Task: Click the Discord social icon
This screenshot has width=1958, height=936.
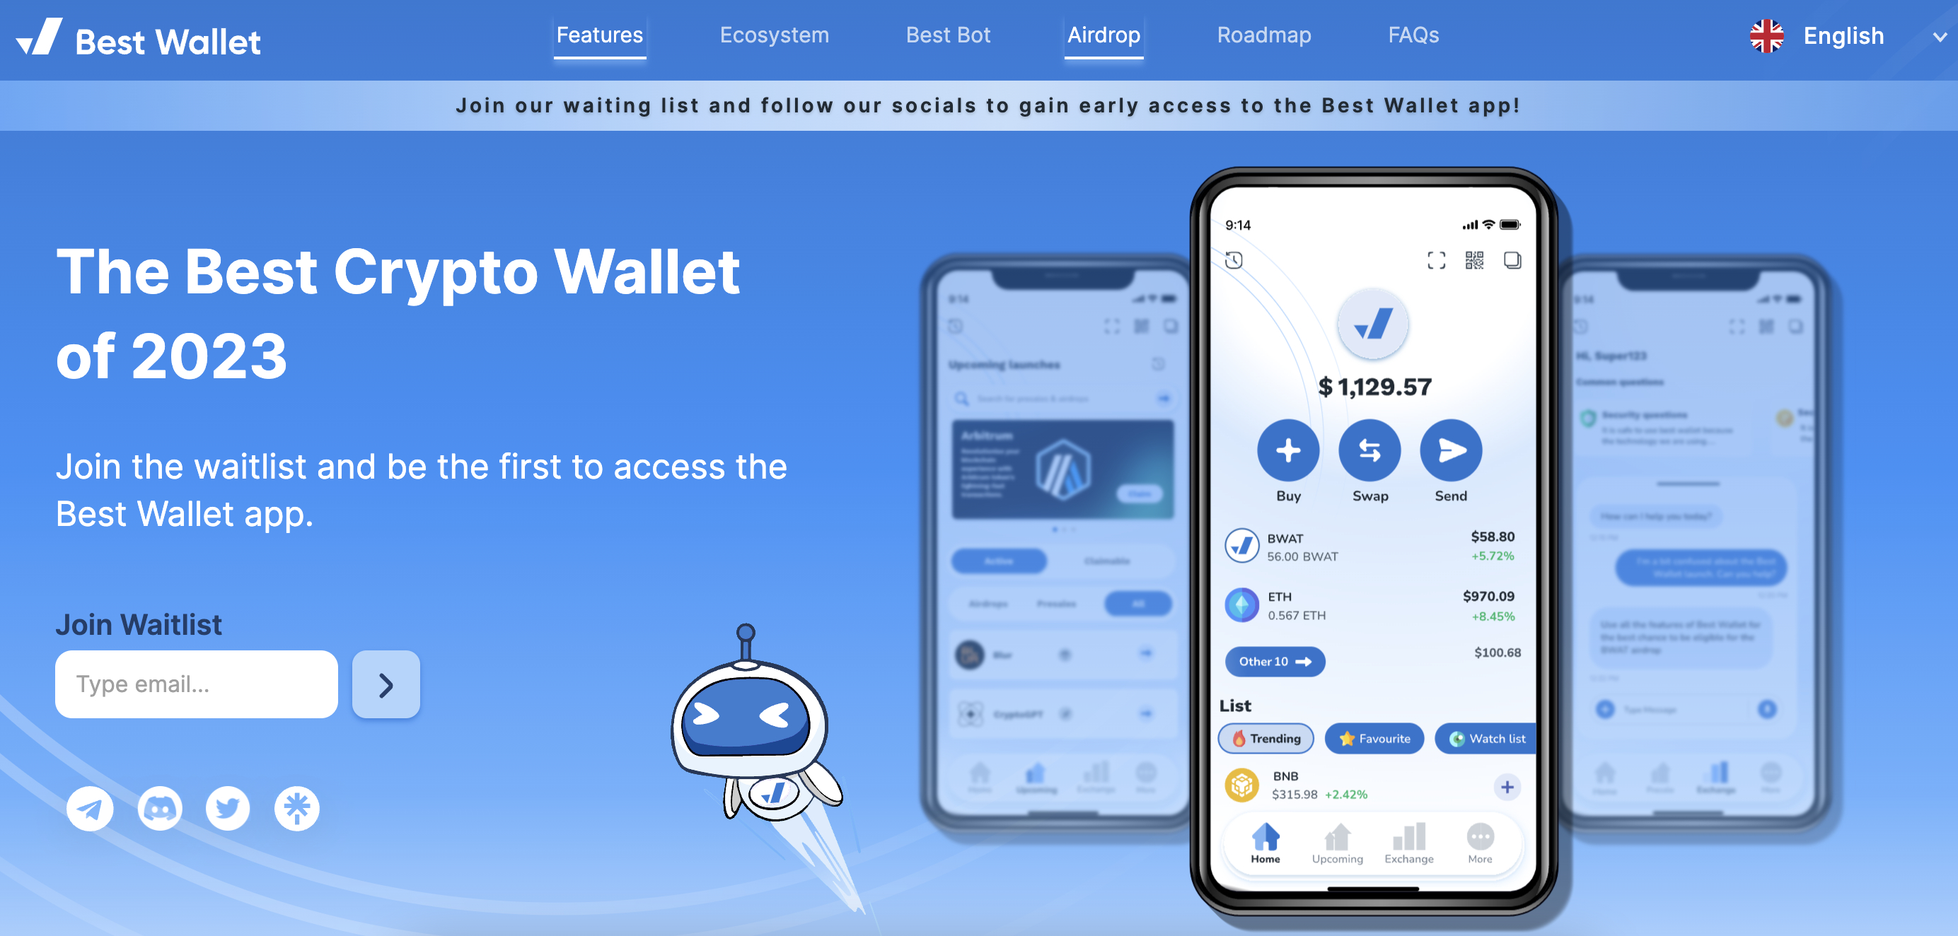Action: [158, 809]
